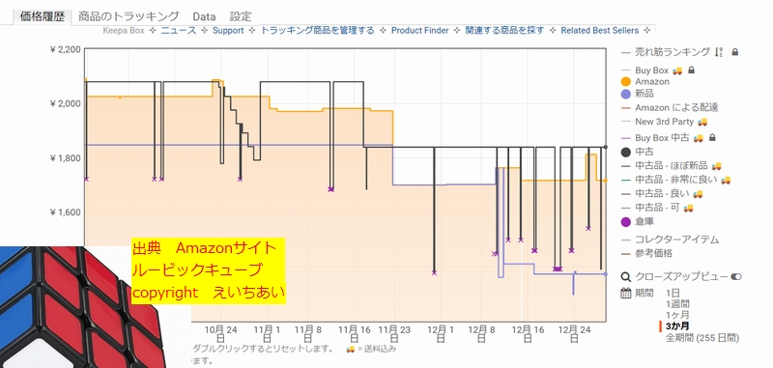Click the lock icon next to 売れ筋ランキング

734,52
